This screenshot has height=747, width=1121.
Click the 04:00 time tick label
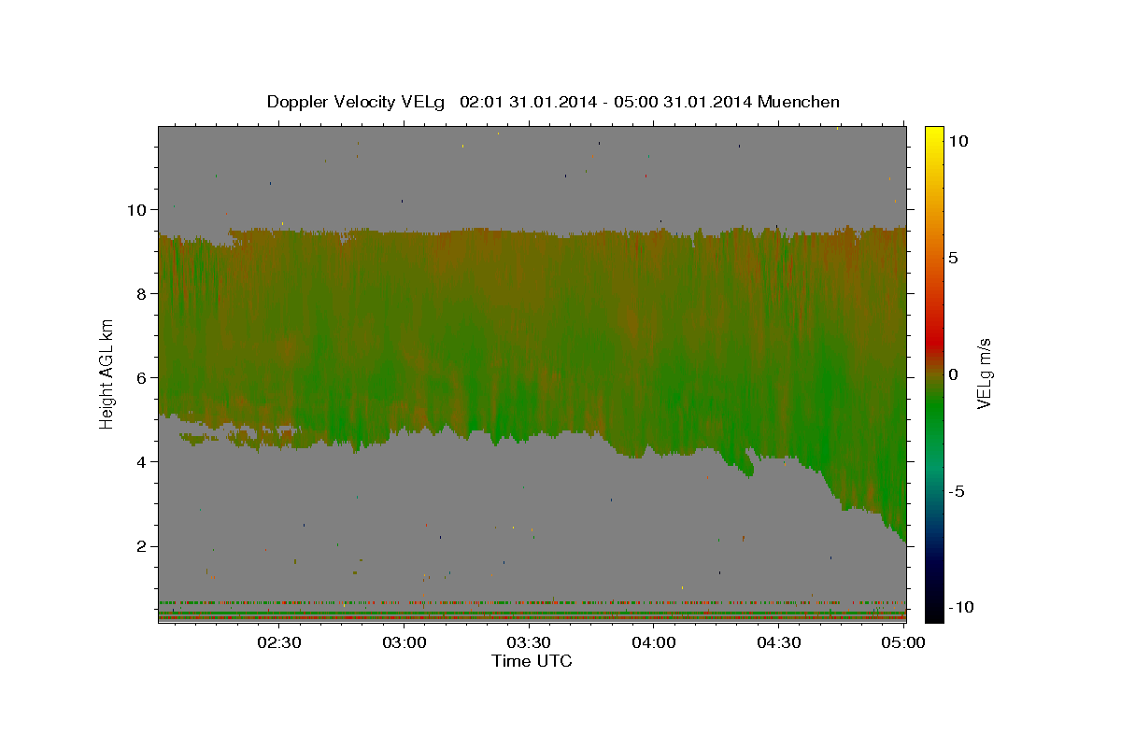coord(654,642)
